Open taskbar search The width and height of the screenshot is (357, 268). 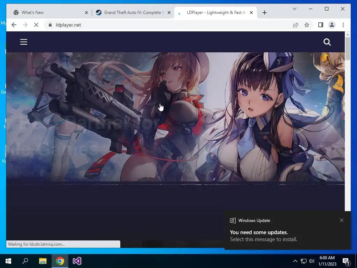[x=25, y=261]
